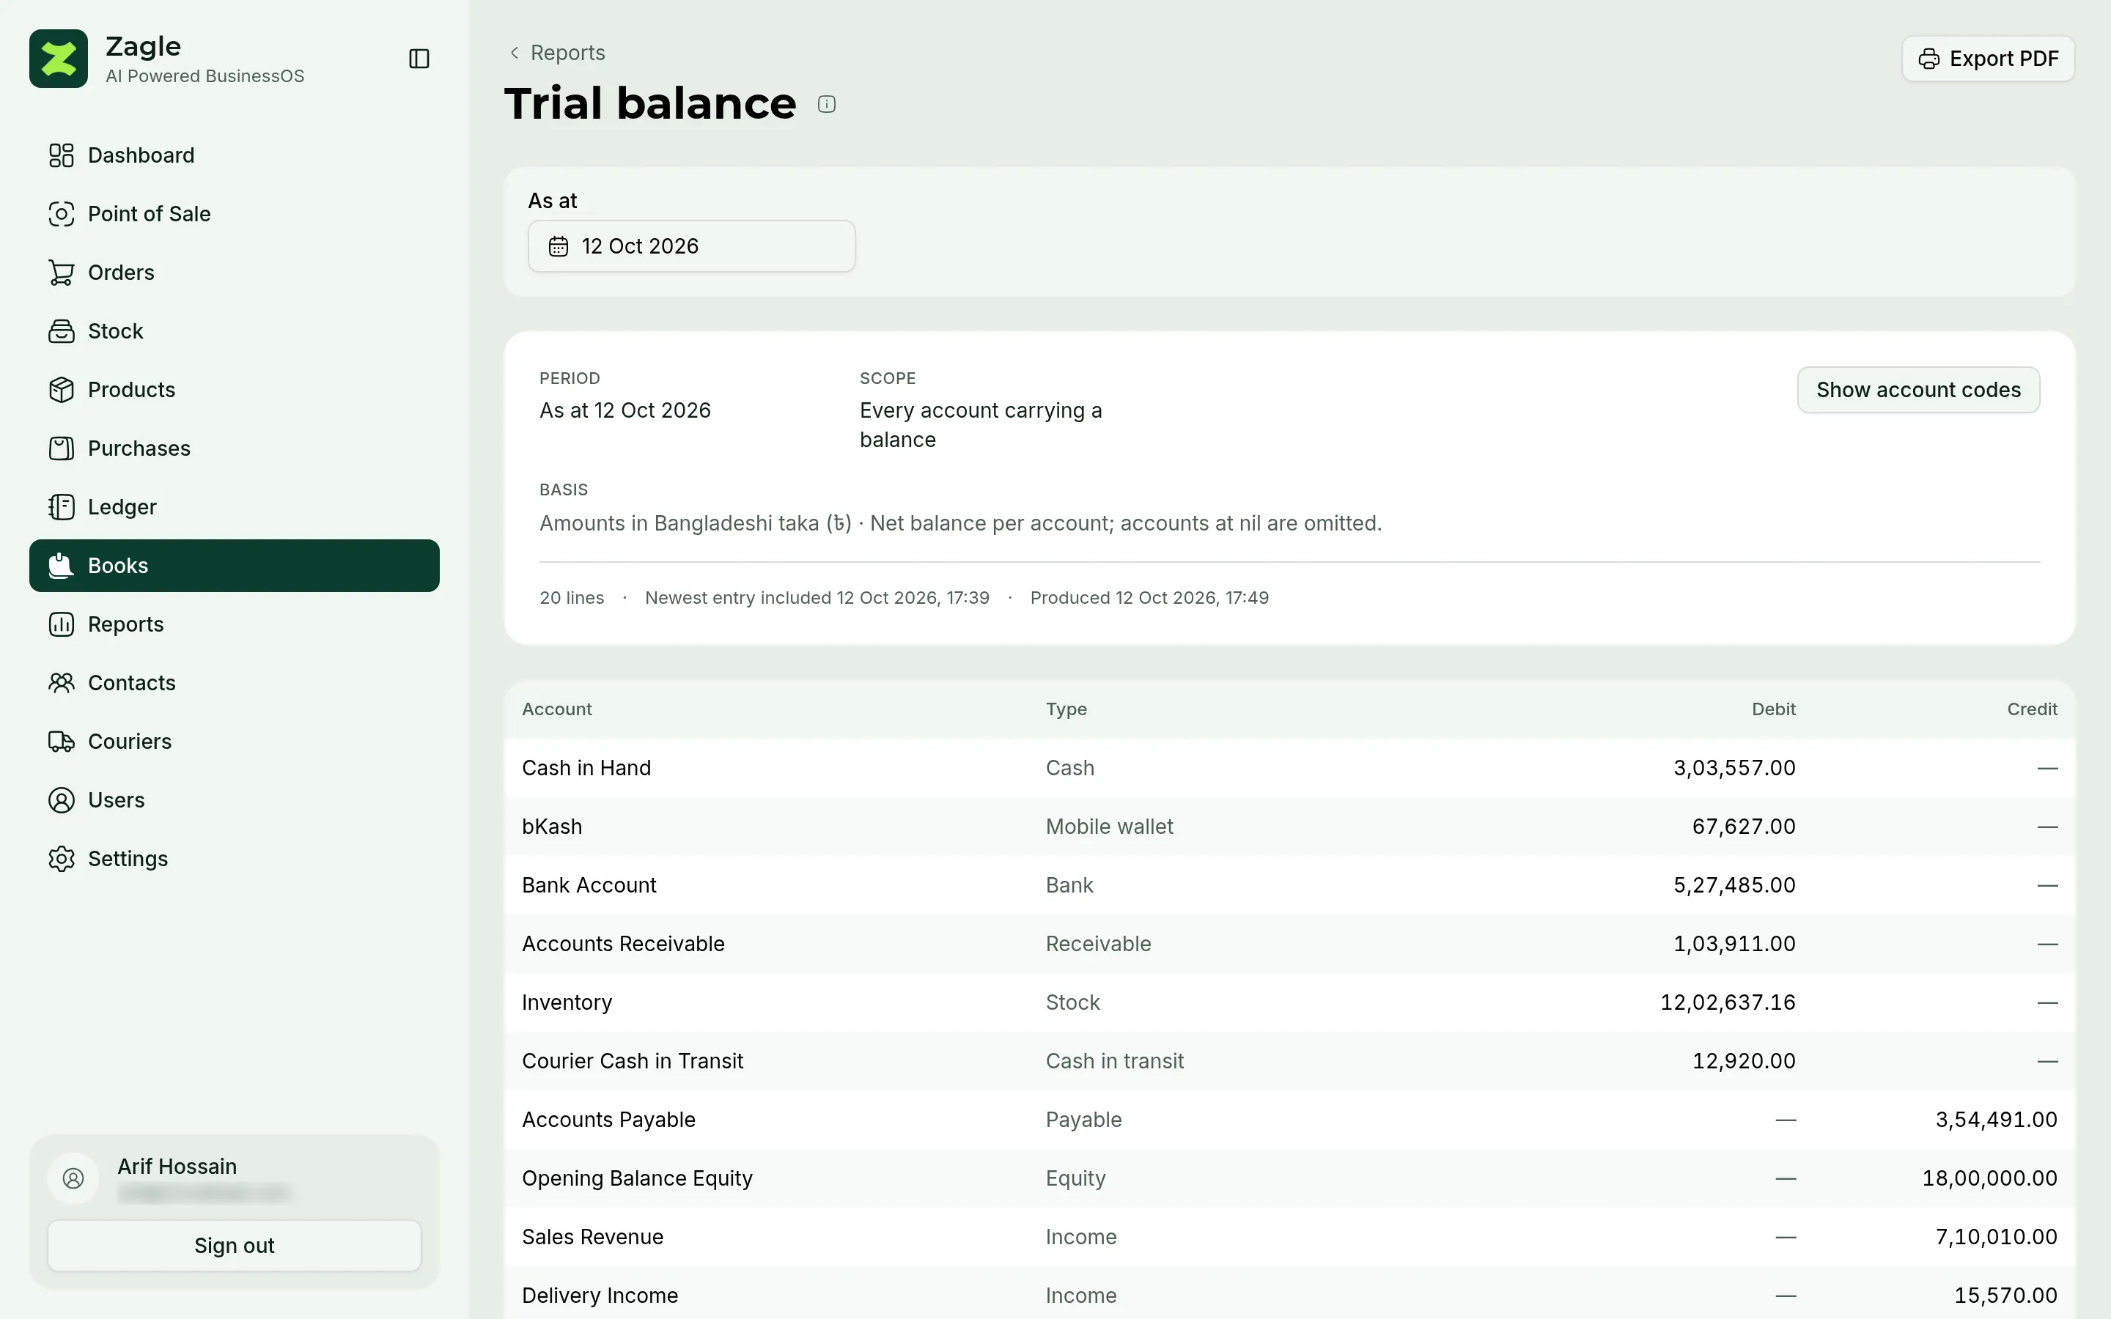The image size is (2111, 1319).
Task: Click the Contacts people icon
Action: [61, 682]
